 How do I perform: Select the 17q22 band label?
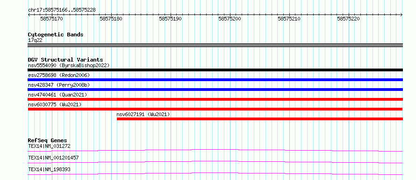[x=35, y=41]
